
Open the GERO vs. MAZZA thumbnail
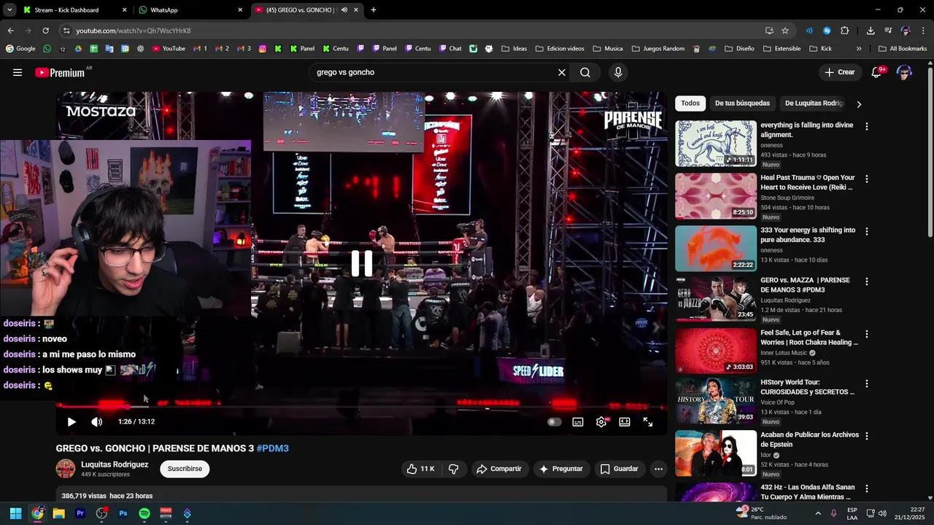click(x=716, y=298)
